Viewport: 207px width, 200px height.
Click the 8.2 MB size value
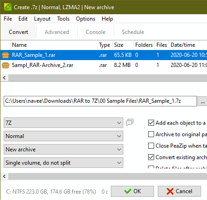click(x=122, y=65)
